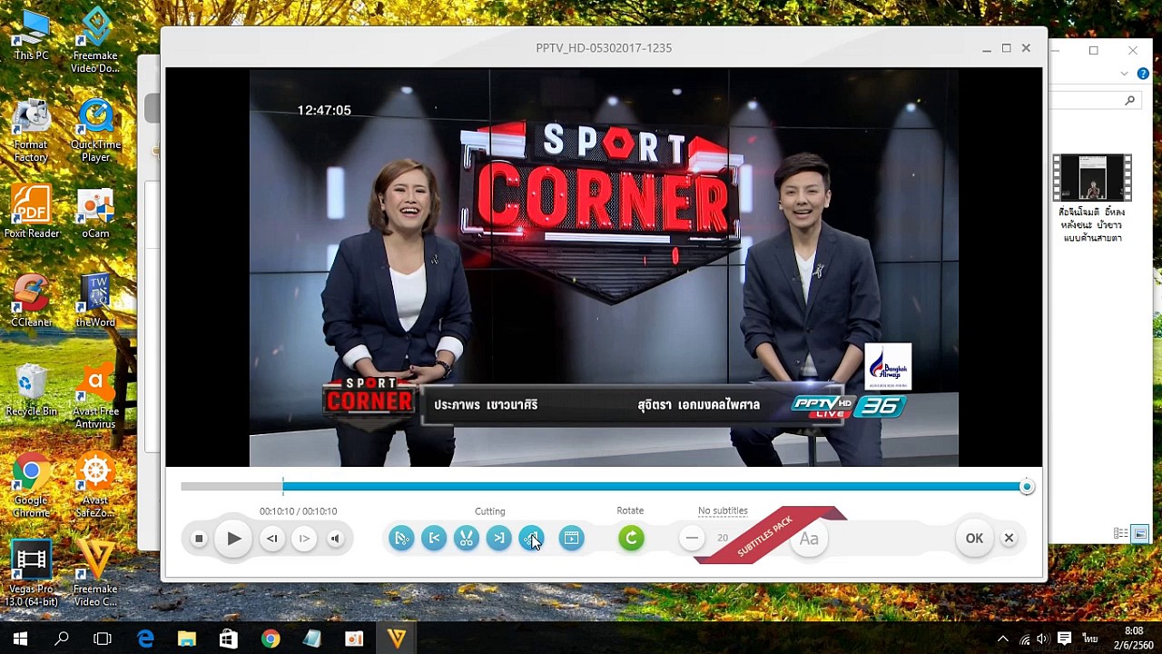The width and height of the screenshot is (1162, 654).
Task: Set selection end marker
Action: [498, 539]
